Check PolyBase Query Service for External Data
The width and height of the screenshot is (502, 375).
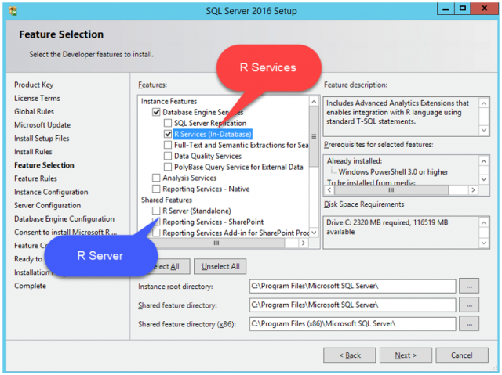168,167
